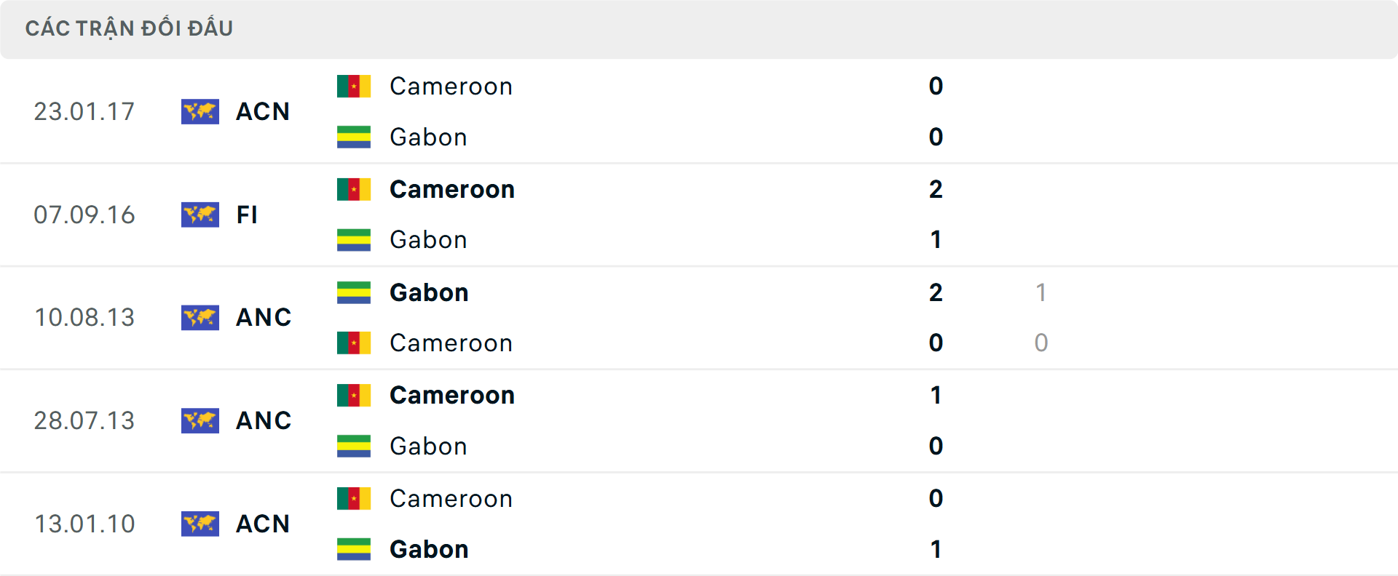Open the Cameroon team page from 07.09.16 row
Viewport: 1398px width, 576px height.
(x=452, y=189)
